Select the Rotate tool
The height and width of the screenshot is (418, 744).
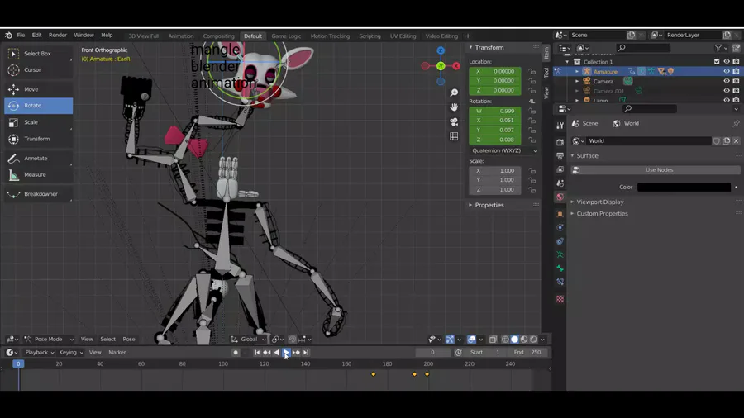tap(38, 106)
